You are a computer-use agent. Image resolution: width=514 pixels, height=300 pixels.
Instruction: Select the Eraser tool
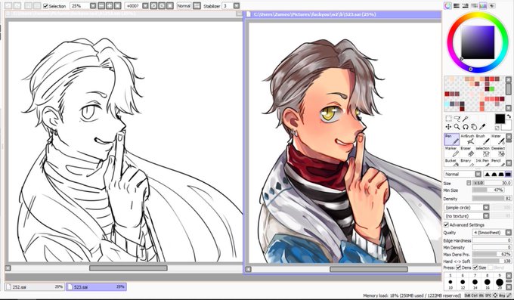[x=467, y=152]
